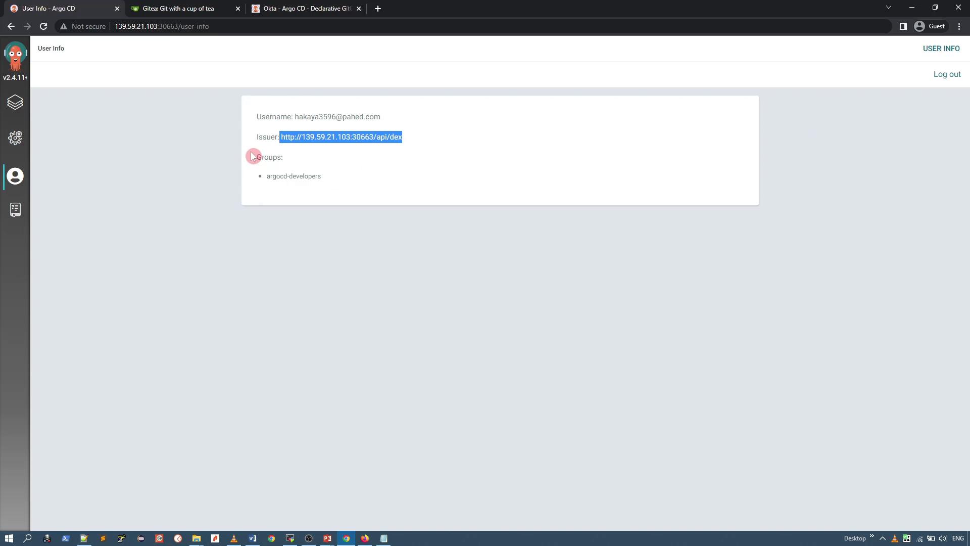Reload the current page
The width and height of the screenshot is (970, 546).
[x=43, y=26]
